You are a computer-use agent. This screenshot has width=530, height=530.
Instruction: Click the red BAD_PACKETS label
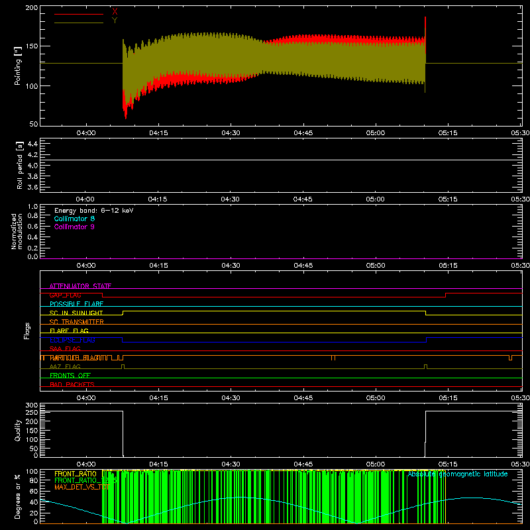pos(72,384)
